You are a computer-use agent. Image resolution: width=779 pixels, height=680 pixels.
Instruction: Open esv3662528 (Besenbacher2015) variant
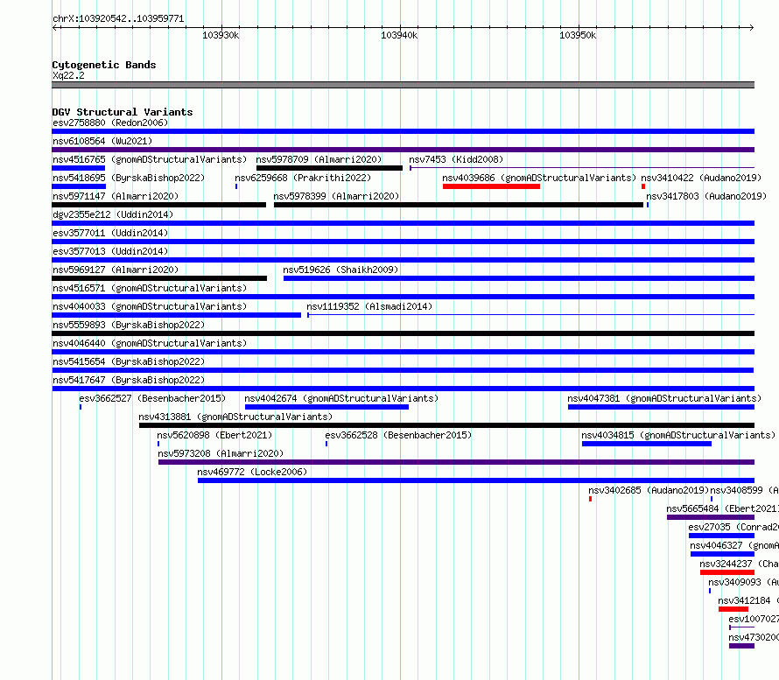coord(398,435)
